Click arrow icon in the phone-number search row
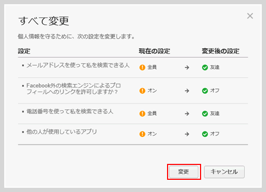Image resolution: width=266 pixels, height=192 pixels. click(187, 114)
